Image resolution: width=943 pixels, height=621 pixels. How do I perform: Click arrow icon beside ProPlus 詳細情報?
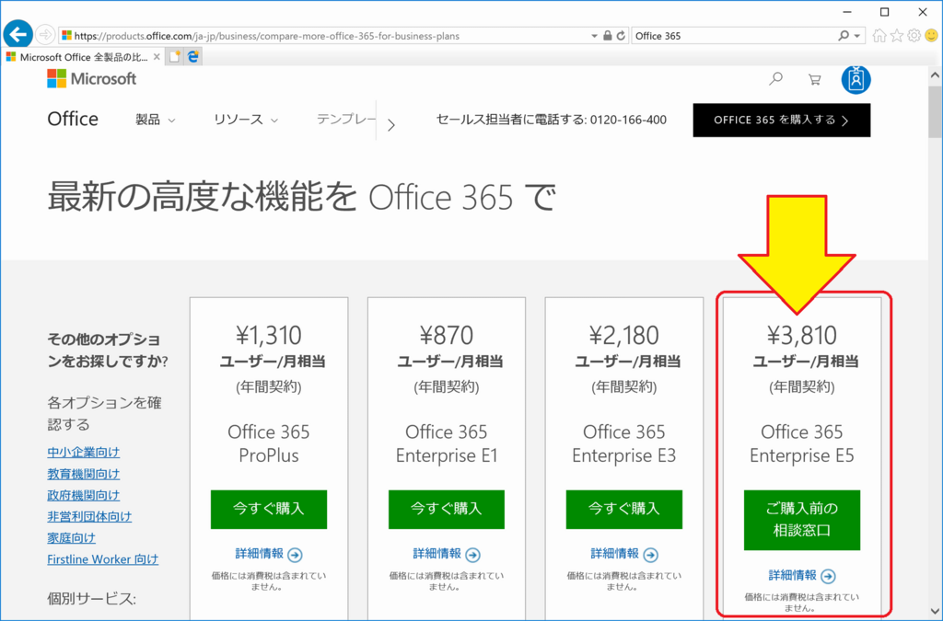pos(295,555)
